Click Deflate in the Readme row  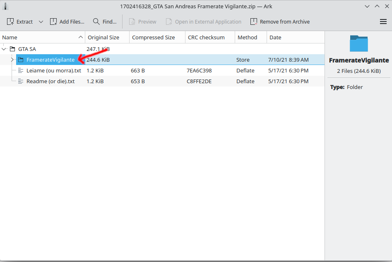pos(245,81)
